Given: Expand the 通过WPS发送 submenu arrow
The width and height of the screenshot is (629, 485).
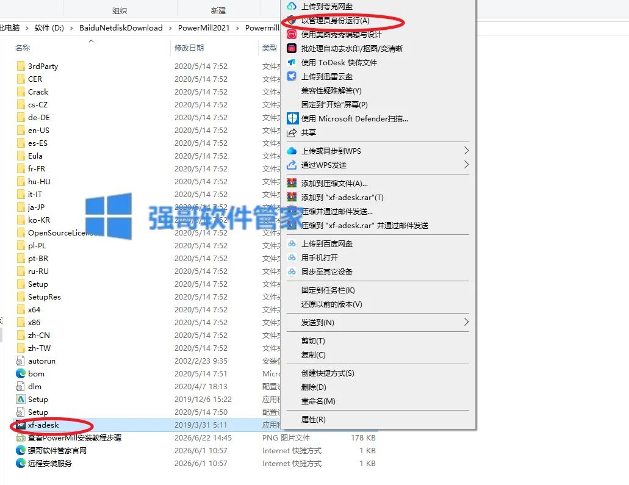Looking at the screenshot, I should [466, 165].
